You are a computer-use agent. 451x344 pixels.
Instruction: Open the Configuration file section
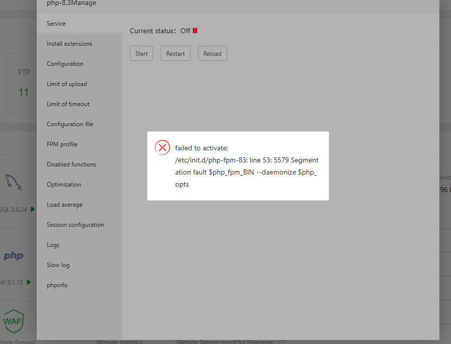coord(80,124)
